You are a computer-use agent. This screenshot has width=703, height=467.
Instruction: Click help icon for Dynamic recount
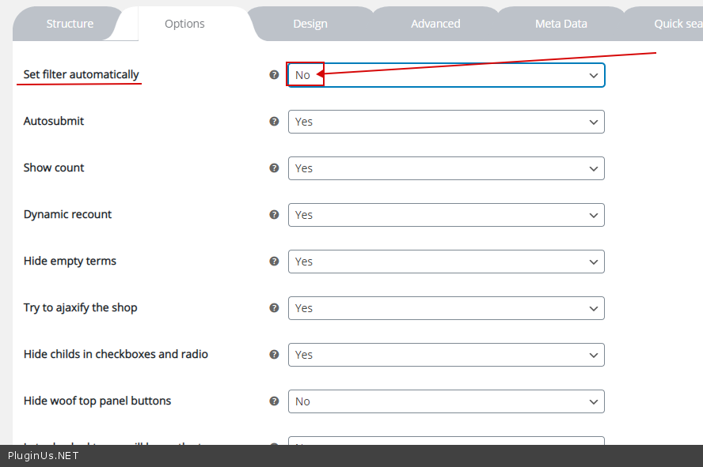click(274, 215)
